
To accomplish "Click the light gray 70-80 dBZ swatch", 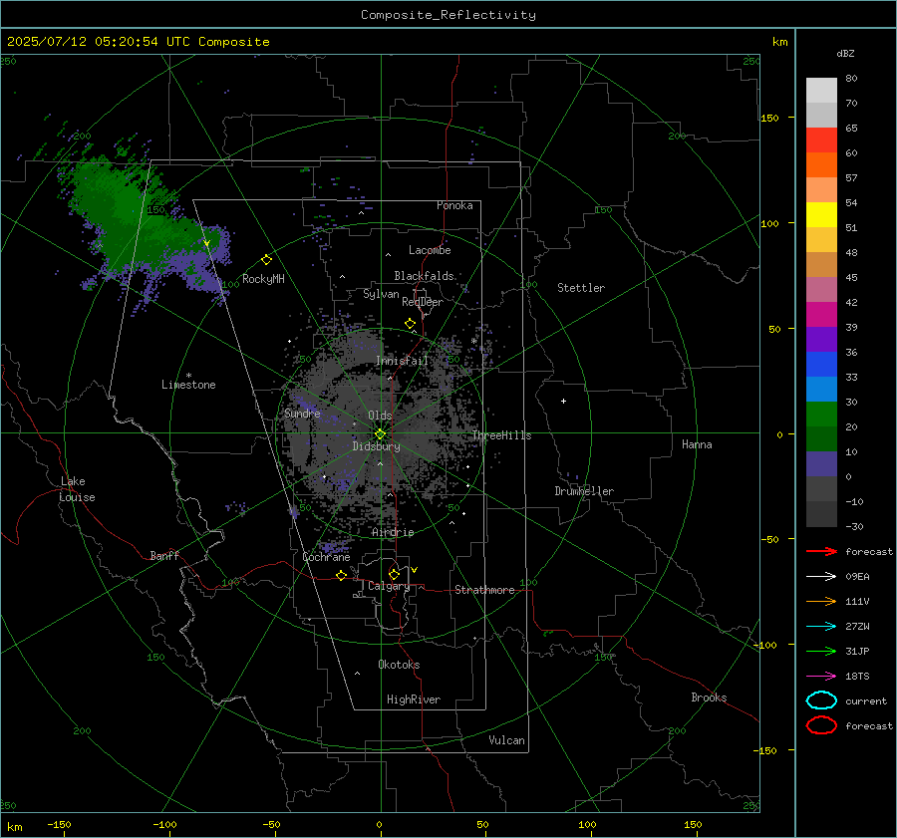I will point(821,91).
